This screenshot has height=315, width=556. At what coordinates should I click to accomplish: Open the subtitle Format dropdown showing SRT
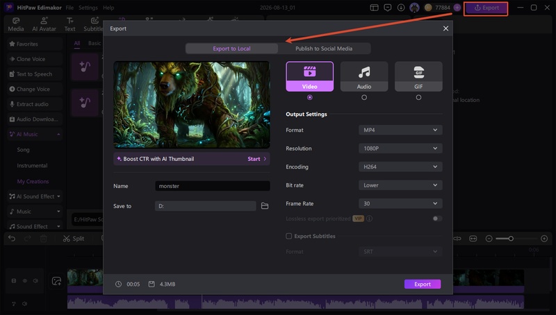[x=400, y=252]
